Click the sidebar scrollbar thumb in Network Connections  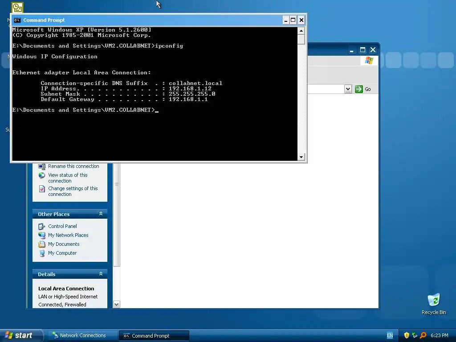(x=116, y=215)
